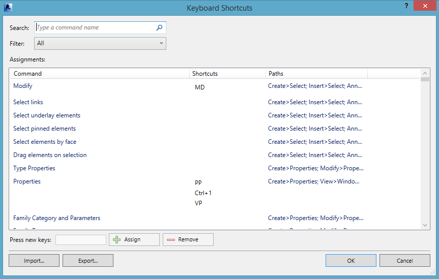Open the Import... dialog
The height and width of the screenshot is (279, 439).
[34, 261]
